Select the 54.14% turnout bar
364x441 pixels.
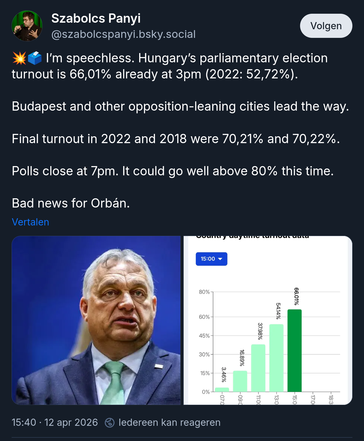pyautogui.click(x=276, y=358)
